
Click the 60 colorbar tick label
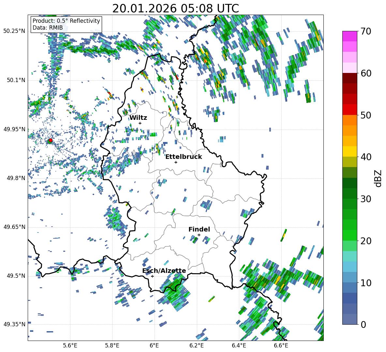coord(366,73)
